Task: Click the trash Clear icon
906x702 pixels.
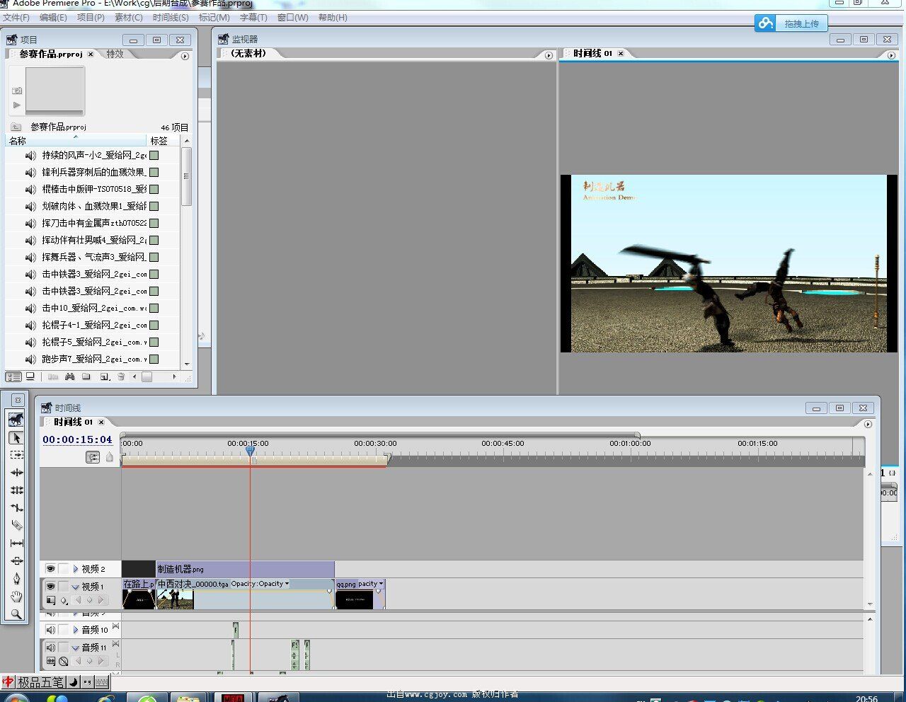Action: click(x=121, y=376)
